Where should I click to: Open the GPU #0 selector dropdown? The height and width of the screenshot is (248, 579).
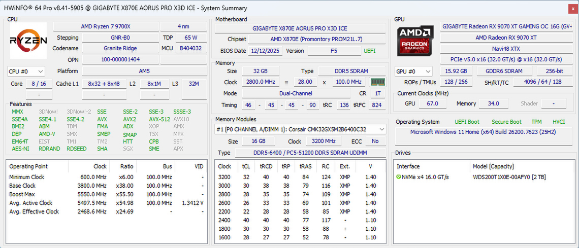click(x=413, y=72)
